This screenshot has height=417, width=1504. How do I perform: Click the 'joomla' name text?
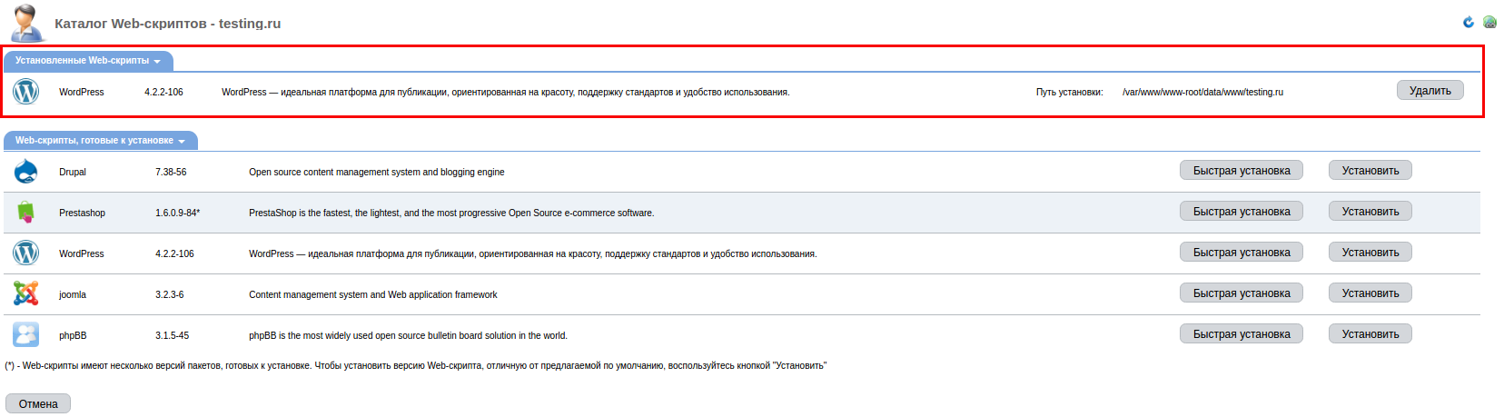tap(73, 294)
